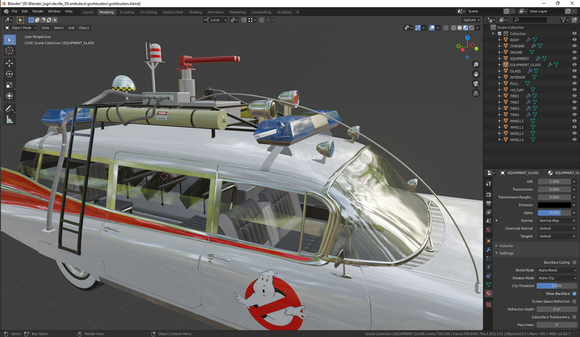Collapse the Settings panel
This screenshot has height=337, width=580.
pyautogui.click(x=506, y=253)
